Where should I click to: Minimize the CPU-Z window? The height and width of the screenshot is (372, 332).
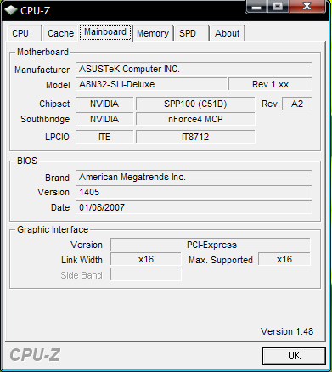256,7
